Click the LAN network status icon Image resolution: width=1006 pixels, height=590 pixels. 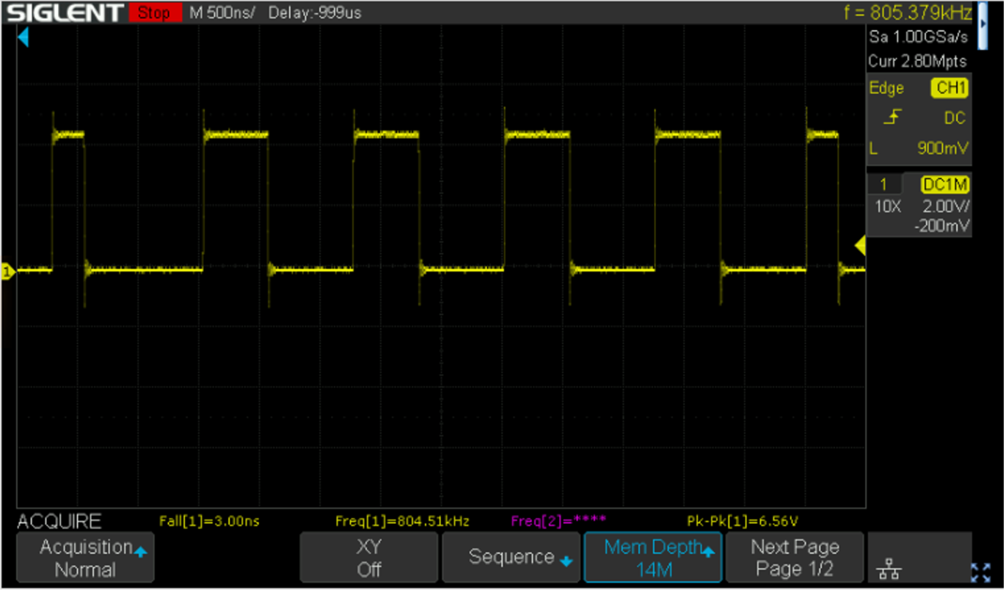pyautogui.click(x=889, y=569)
